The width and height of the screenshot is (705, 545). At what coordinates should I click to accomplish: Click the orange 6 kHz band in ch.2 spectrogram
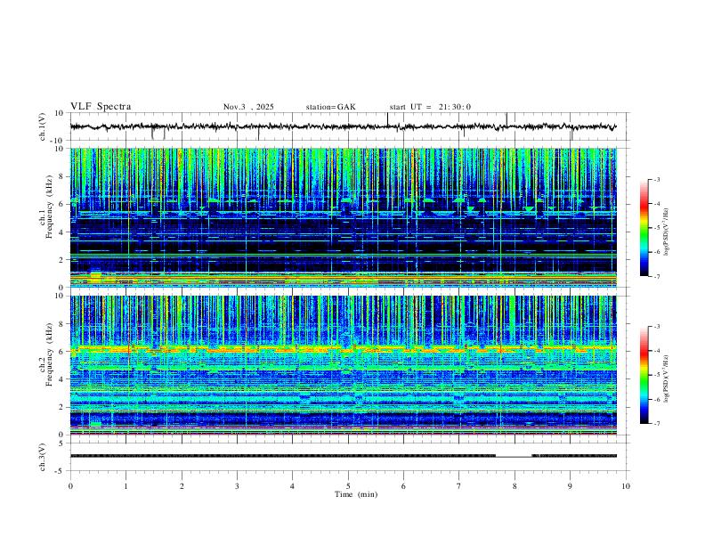[x=343, y=348]
